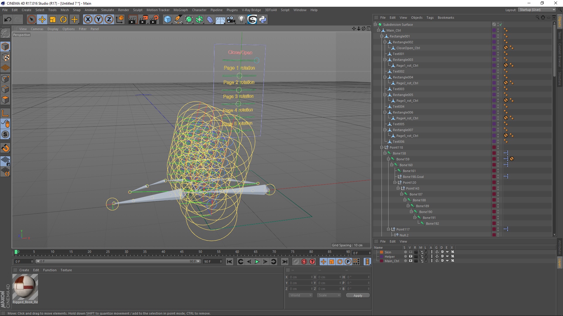Open the viewport Cameras menu

pos(37,29)
